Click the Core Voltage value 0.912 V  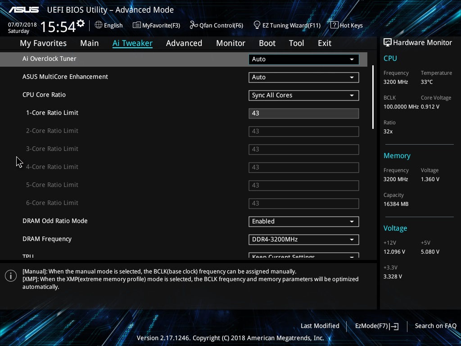pyautogui.click(x=430, y=107)
